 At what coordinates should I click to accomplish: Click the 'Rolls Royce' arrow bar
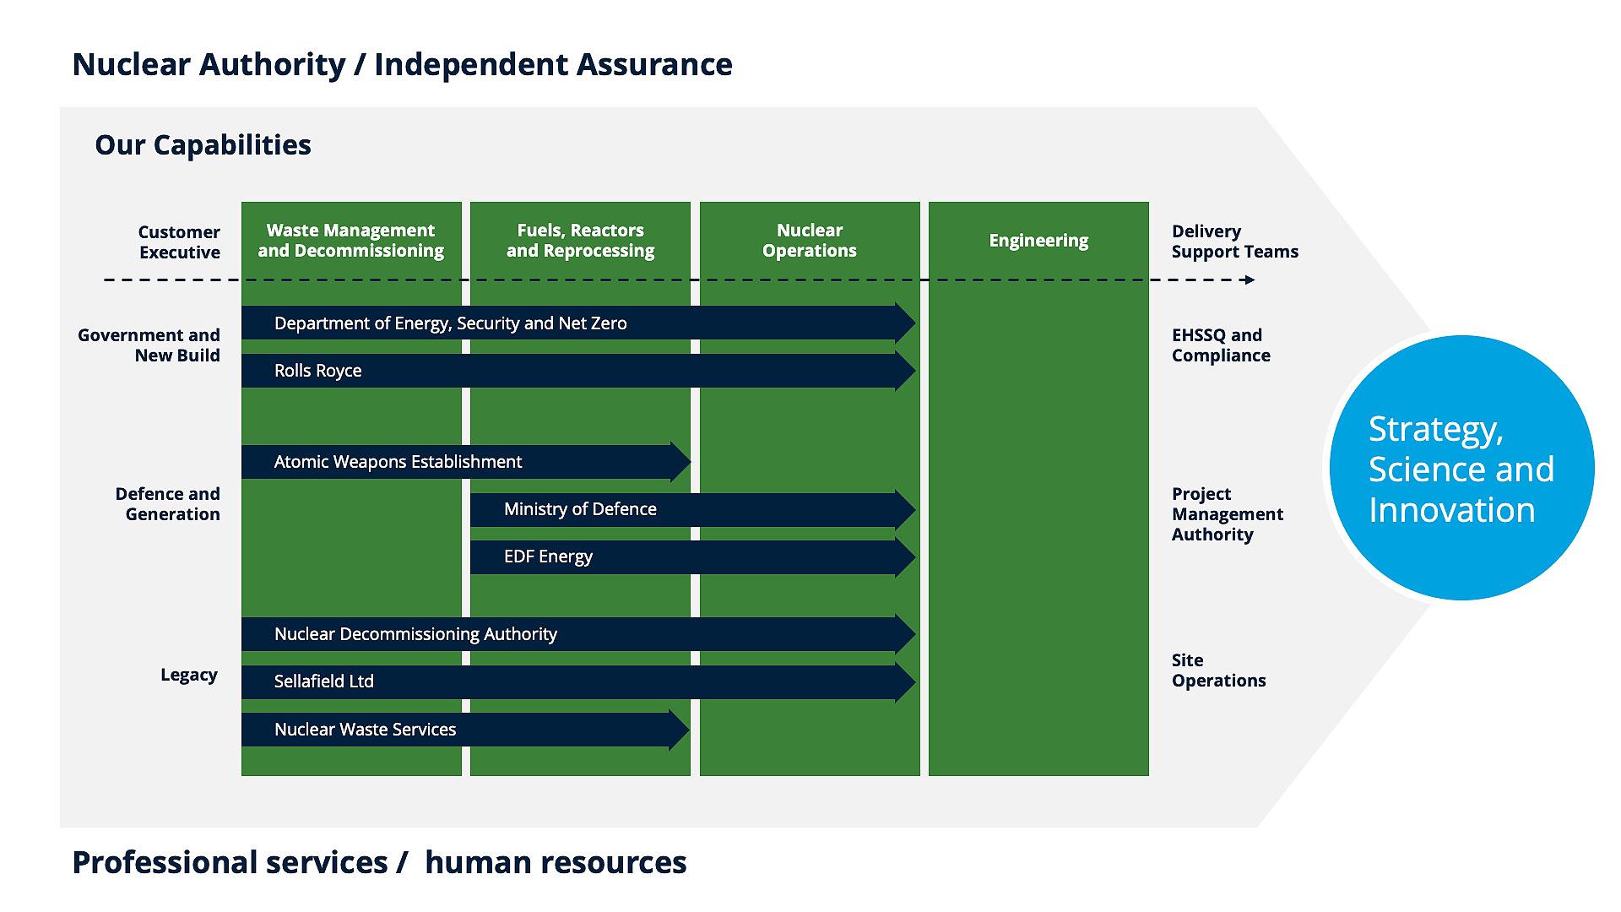click(x=578, y=371)
